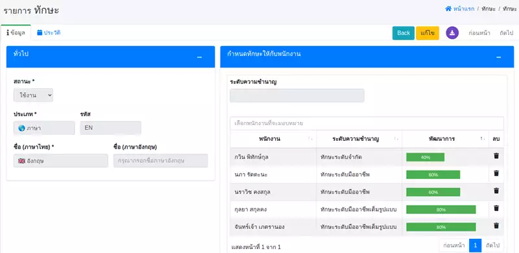The height and width of the screenshot is (253, 519).
Task: Click นราวิช คงสกุล's 60% progress bar
Action: point(433,192)
